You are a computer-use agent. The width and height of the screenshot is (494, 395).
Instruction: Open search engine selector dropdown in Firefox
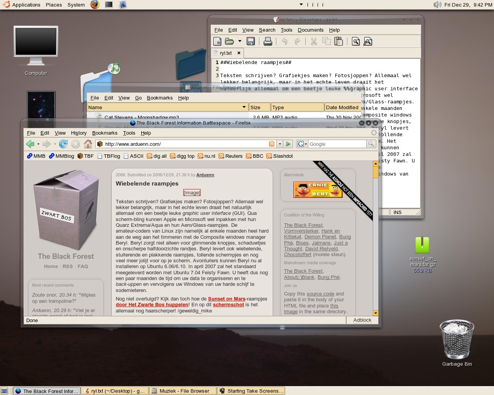pos(302,144)
